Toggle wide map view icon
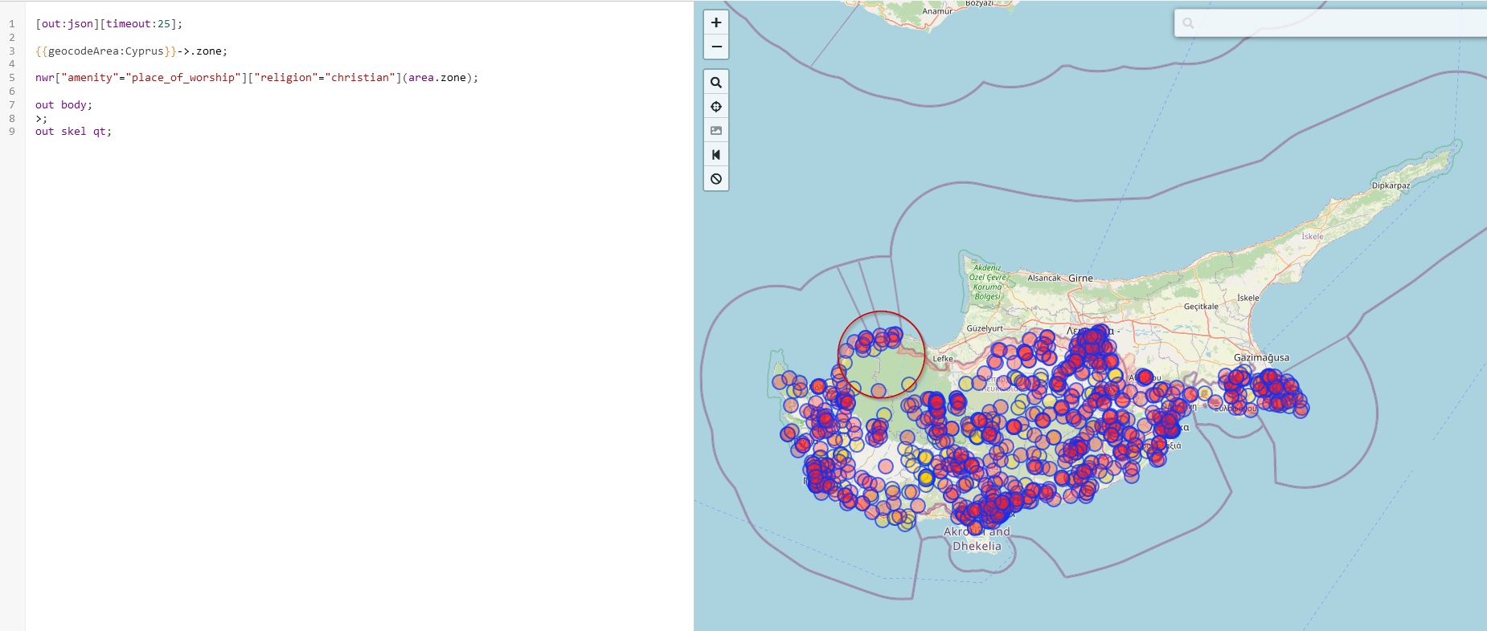This screenshot has width=1487, height=631. [716, 155]
